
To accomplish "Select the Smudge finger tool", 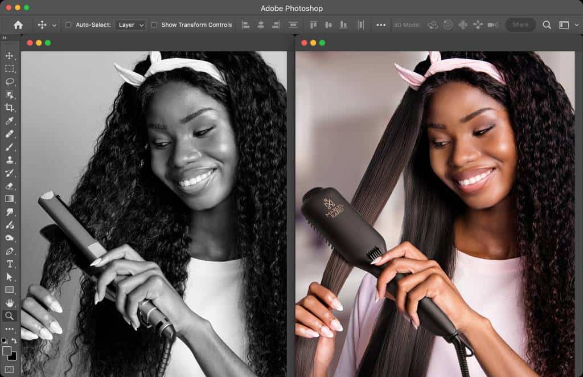I will click(9, 212).
